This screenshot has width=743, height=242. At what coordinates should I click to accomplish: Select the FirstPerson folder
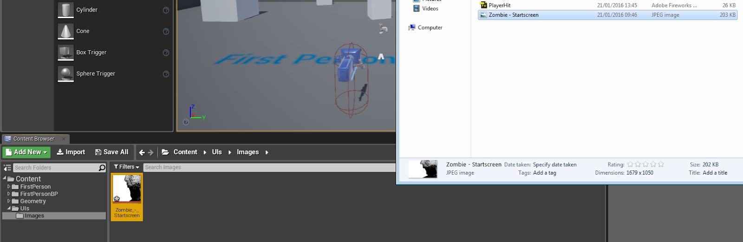35,187
